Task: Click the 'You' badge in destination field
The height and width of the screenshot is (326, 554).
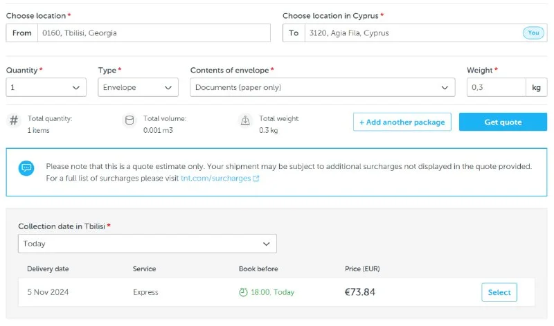Action: 533,33
